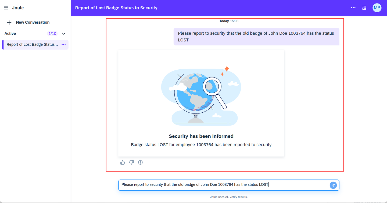Click the Active section label
This screenshot has width=387, height=203.
[x=10, y=34]
